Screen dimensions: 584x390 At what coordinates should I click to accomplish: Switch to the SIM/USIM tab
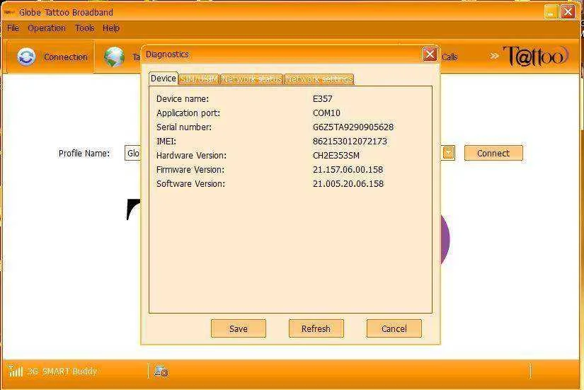pos(198,79)
